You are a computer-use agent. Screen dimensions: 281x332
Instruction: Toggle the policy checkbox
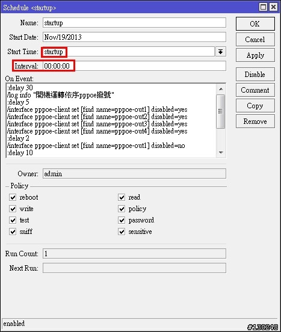click(x=122, y=209)
